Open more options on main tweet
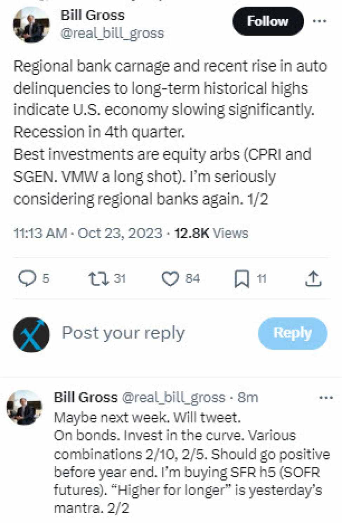This screenshot has width=342, height=523. [320, 21]
